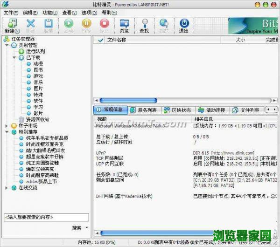
Task: Open the 编辑(E) menu
Action: pos(30,13)
